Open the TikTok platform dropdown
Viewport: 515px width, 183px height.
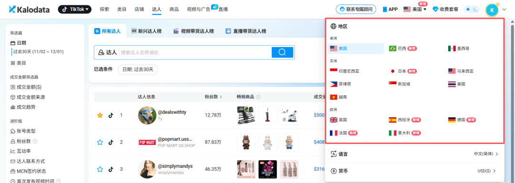click(x=74, y=10)
